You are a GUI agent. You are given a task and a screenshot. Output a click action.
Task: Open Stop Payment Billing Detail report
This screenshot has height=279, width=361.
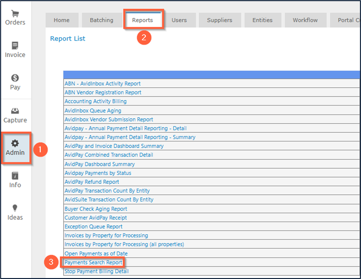pyautogui.click(x=96, y=271)
